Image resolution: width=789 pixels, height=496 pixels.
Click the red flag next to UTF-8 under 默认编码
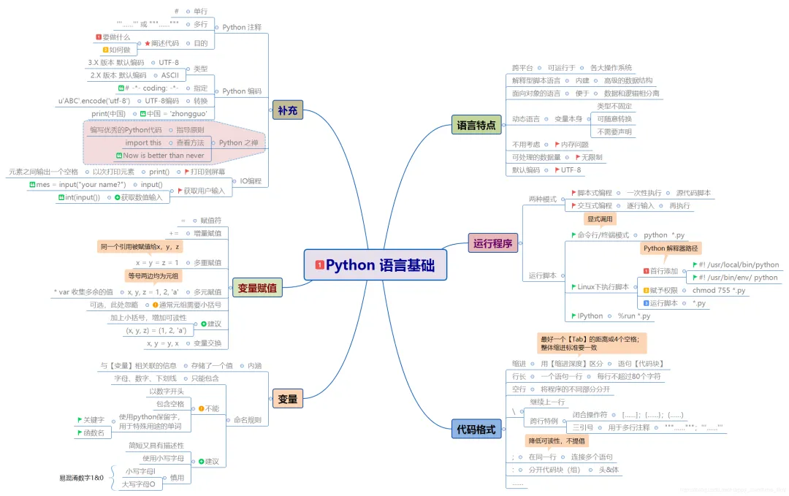tap(557, 170)
